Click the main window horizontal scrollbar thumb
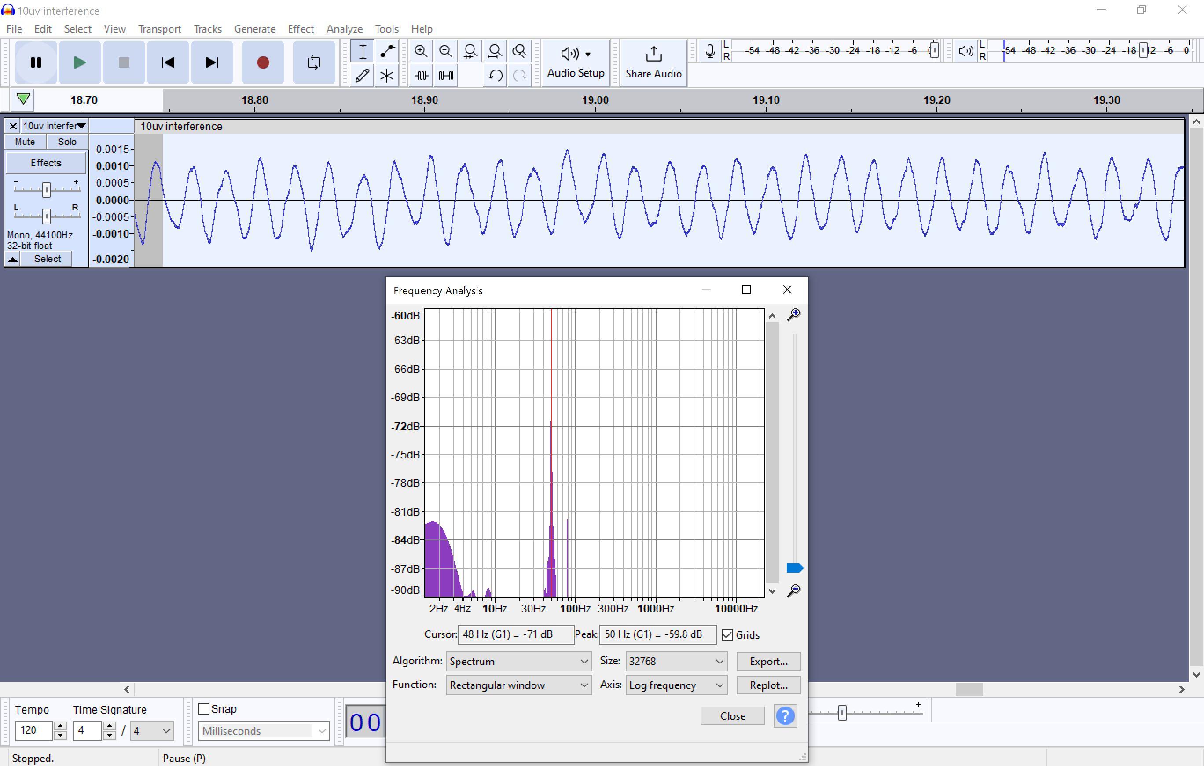 [x=969, y=689]
